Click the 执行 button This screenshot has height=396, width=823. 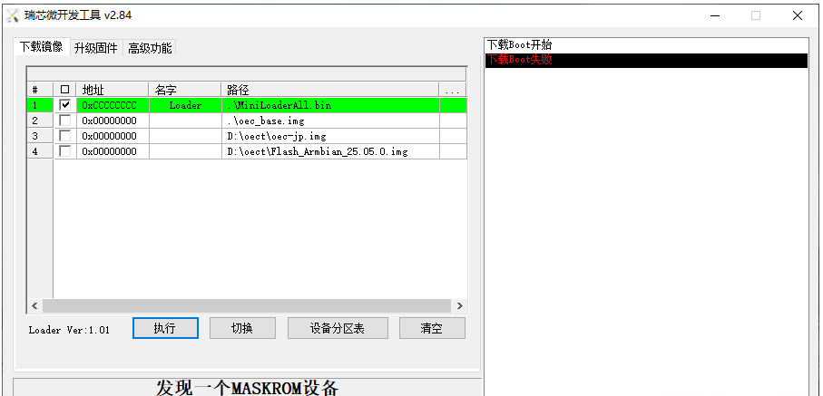pos(165,328)
